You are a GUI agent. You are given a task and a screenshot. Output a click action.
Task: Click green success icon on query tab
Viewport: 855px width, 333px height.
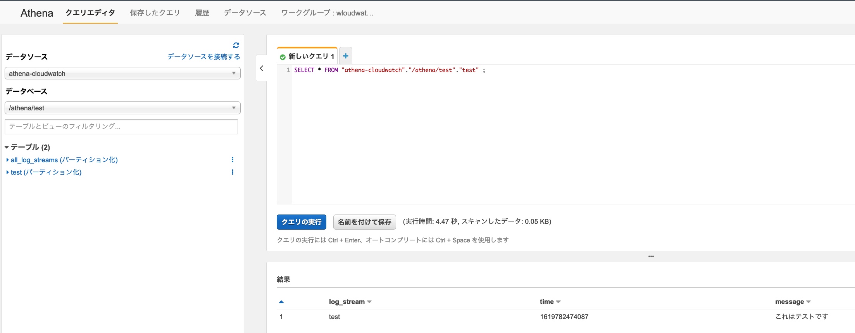tap(283, 57)
